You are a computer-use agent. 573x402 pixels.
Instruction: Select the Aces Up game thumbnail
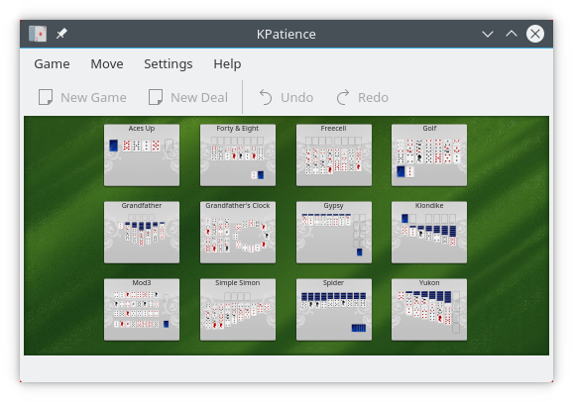(142, 155)
